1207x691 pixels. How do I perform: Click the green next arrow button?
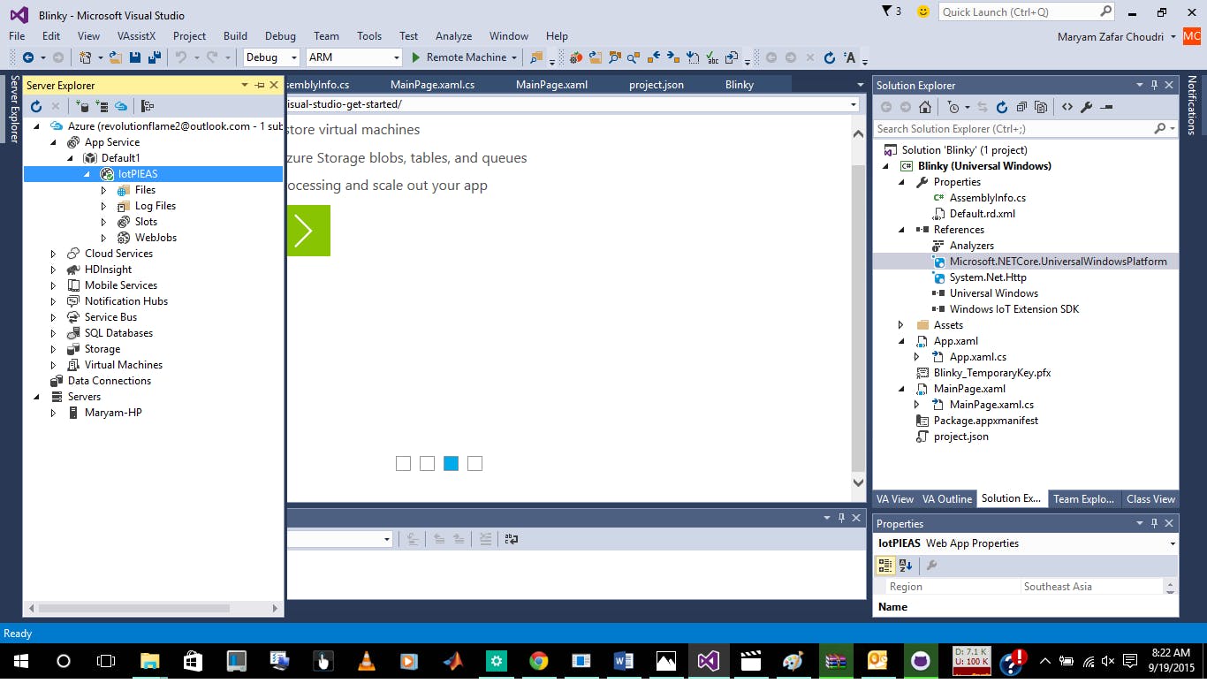(307, 231)
